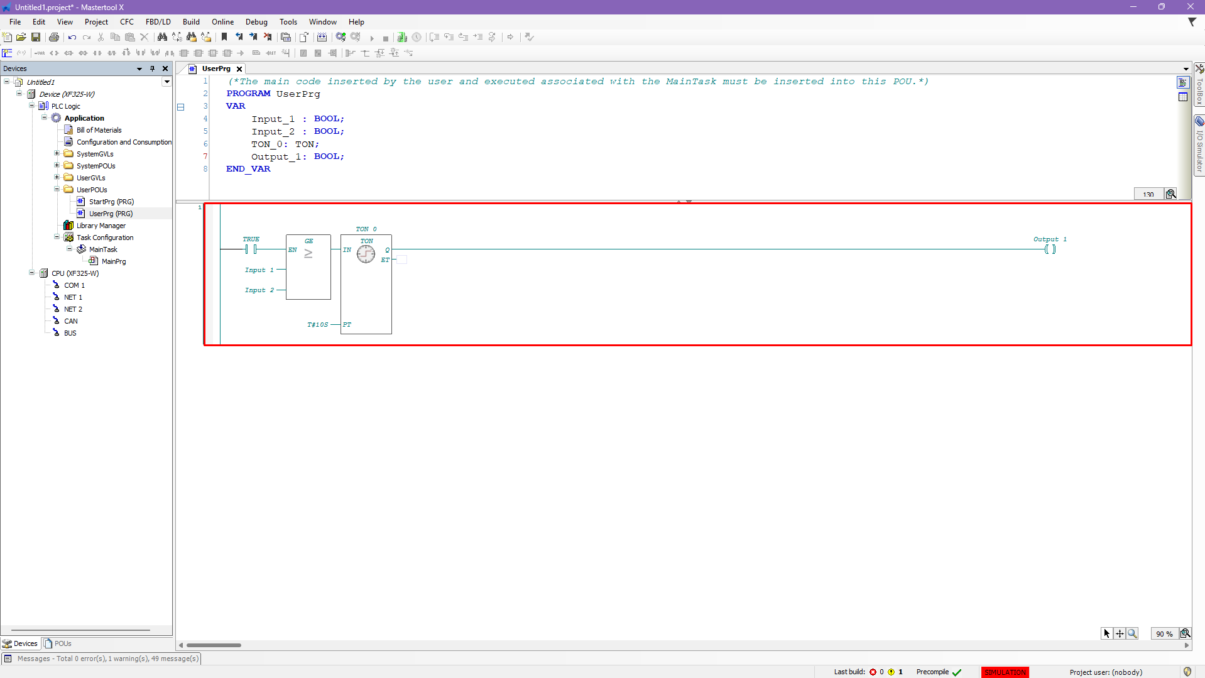Viewport: 1205px width, 678px height.
Task: Collapse the UserPOUs folder
Action: click(x=57, y=189)
